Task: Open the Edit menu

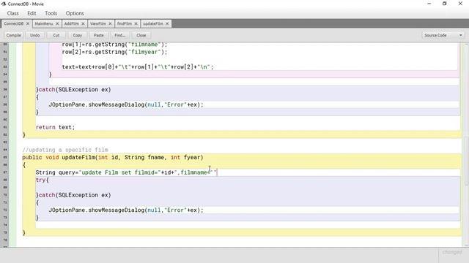Action: (x=32, y=13)
